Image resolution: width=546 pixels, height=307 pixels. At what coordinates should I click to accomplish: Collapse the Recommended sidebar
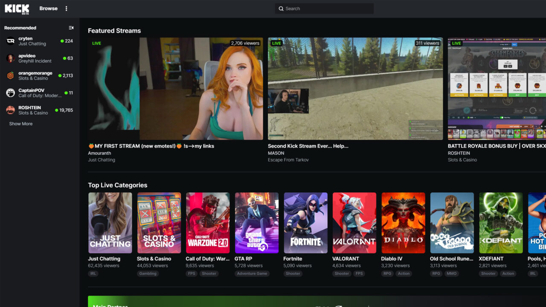[x=71, y=28]
